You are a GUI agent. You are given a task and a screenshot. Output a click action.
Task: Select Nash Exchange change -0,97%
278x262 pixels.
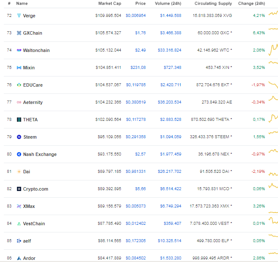pyautogui.click(x=258, y=154)
